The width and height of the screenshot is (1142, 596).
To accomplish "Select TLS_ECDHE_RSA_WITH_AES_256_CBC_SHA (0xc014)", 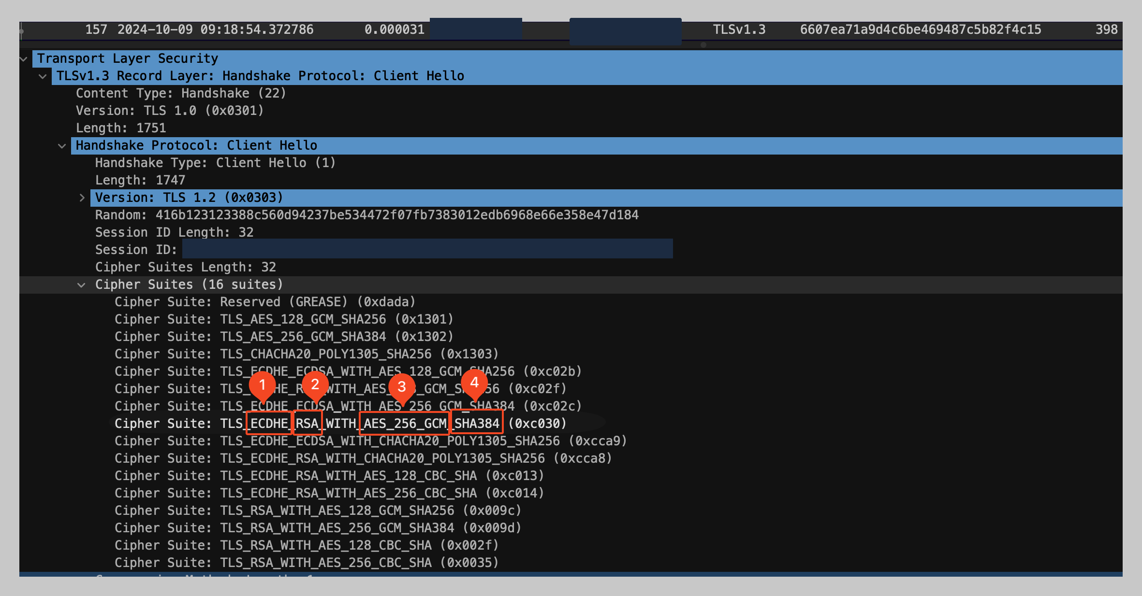I will pyautogui.click(x=329, y=493).
